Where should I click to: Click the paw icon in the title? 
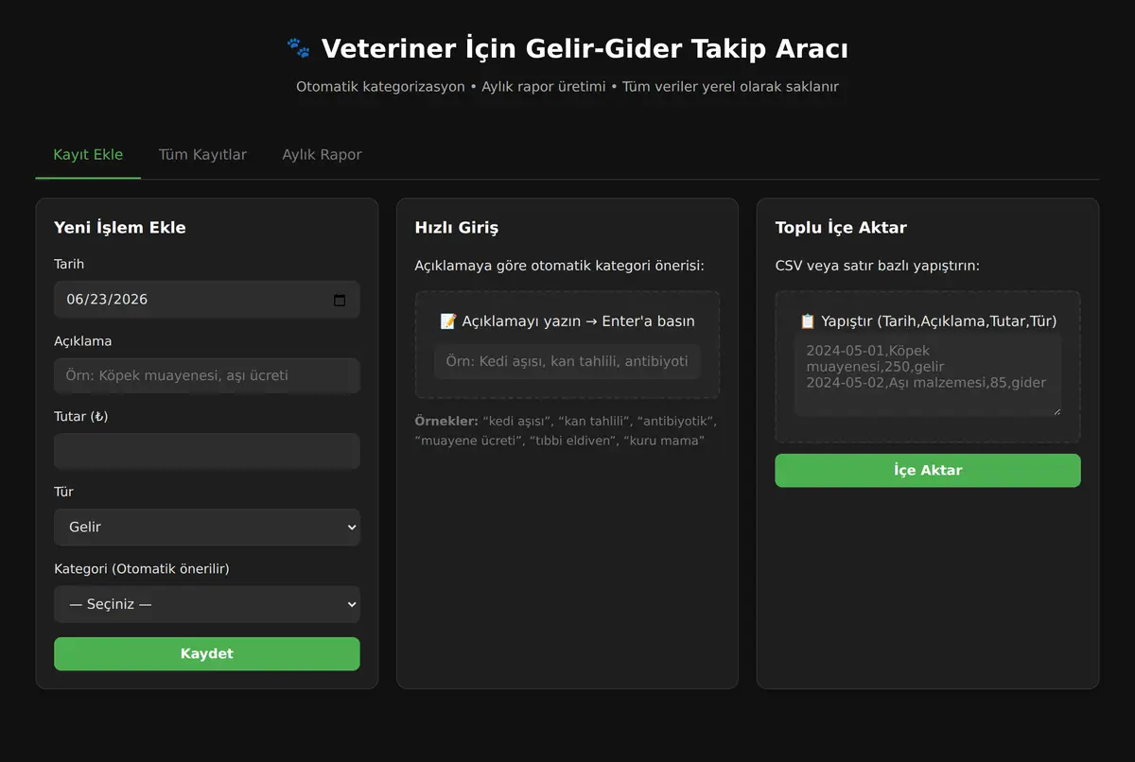tap(298, 48)
